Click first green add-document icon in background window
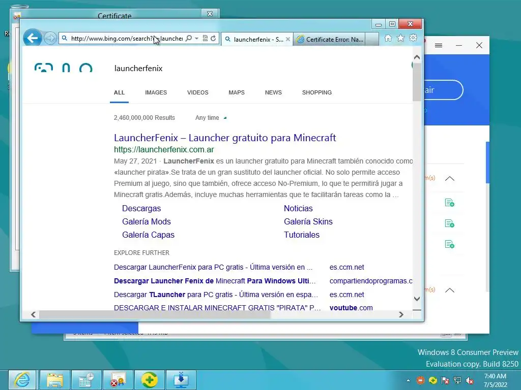The height and width of the screenshot is (390, 521). tap(450, 203)
